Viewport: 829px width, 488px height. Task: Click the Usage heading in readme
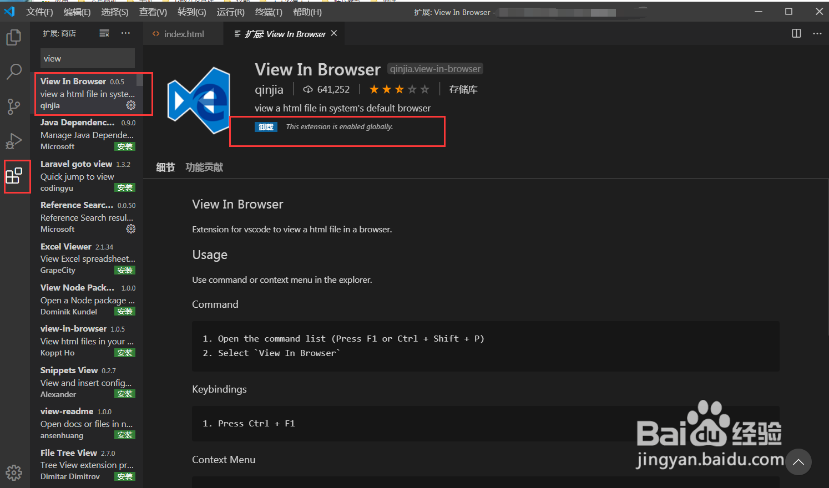click(210, 255)
